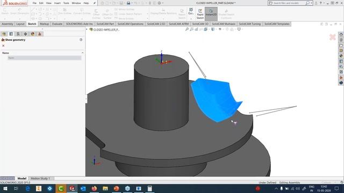Open the Options dropdown arrow
The image size is (344, 193).
[x=162, y=3]
